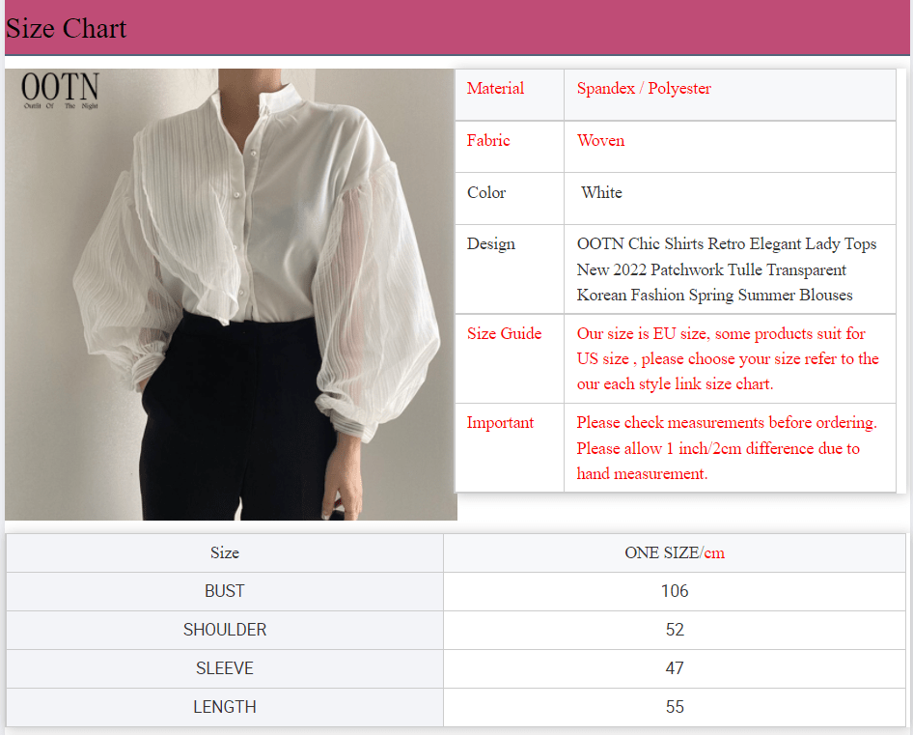Select the Material label cell
Screen dimensions: 913x735
pos(495,89)
